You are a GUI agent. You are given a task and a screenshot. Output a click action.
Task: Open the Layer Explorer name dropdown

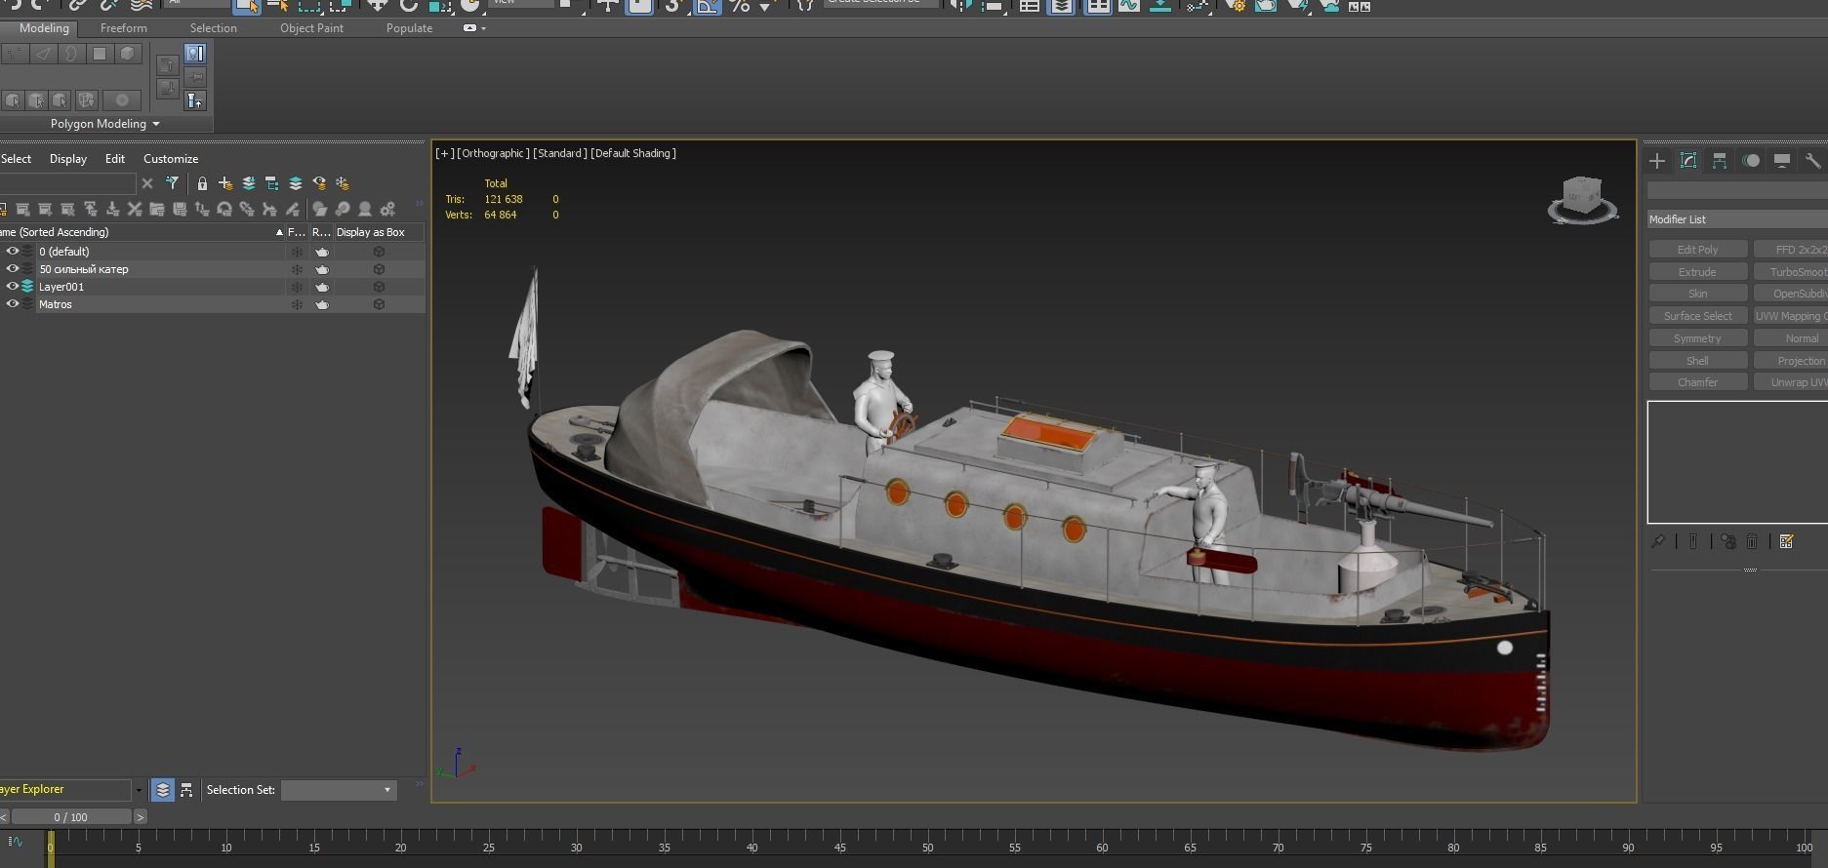139,790
